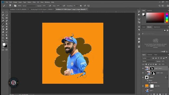Change the screen mode
The image size is (169, 95).
pyautogui.click(x=7, y=50)
